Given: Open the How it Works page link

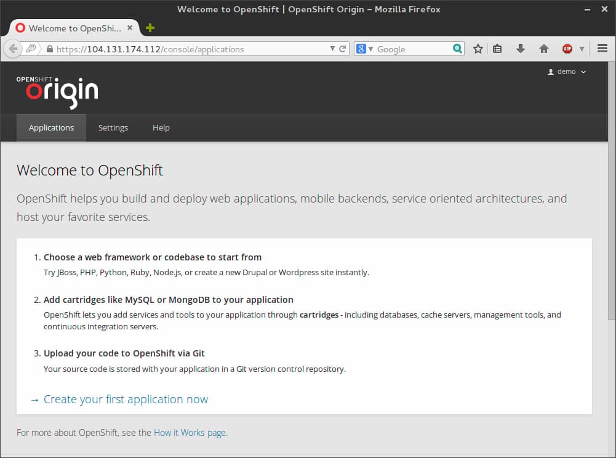Looking at the screenshot, I should tap(190, 433).
